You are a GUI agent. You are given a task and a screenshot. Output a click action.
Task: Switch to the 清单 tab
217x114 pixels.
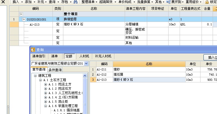pos(55,56)
